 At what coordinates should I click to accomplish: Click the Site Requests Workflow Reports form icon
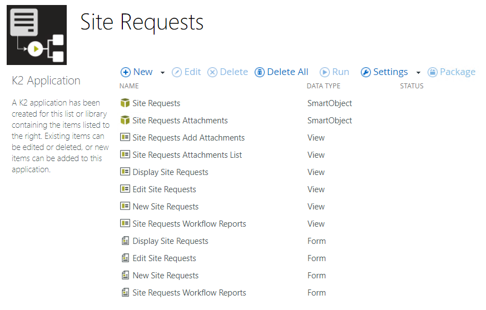(125, 292)
